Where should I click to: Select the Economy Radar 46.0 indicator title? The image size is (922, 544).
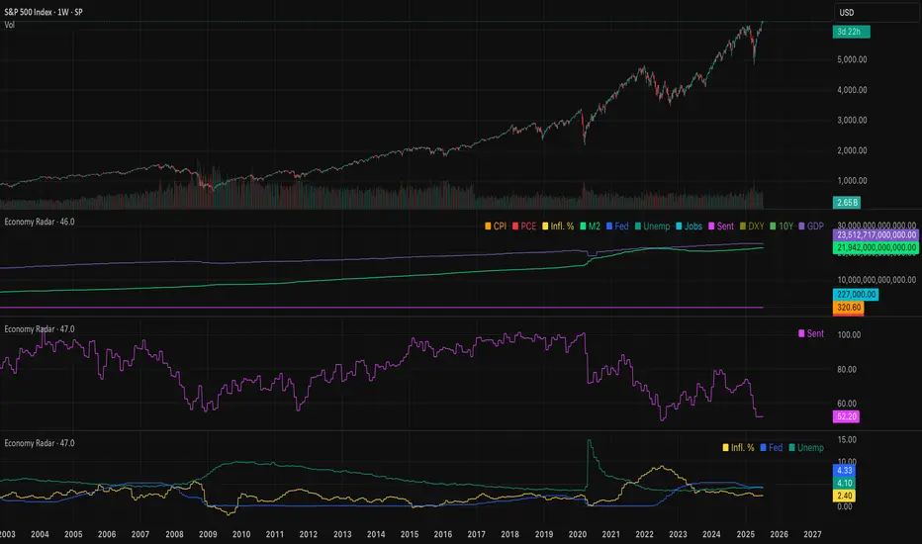tap(40, 222)
